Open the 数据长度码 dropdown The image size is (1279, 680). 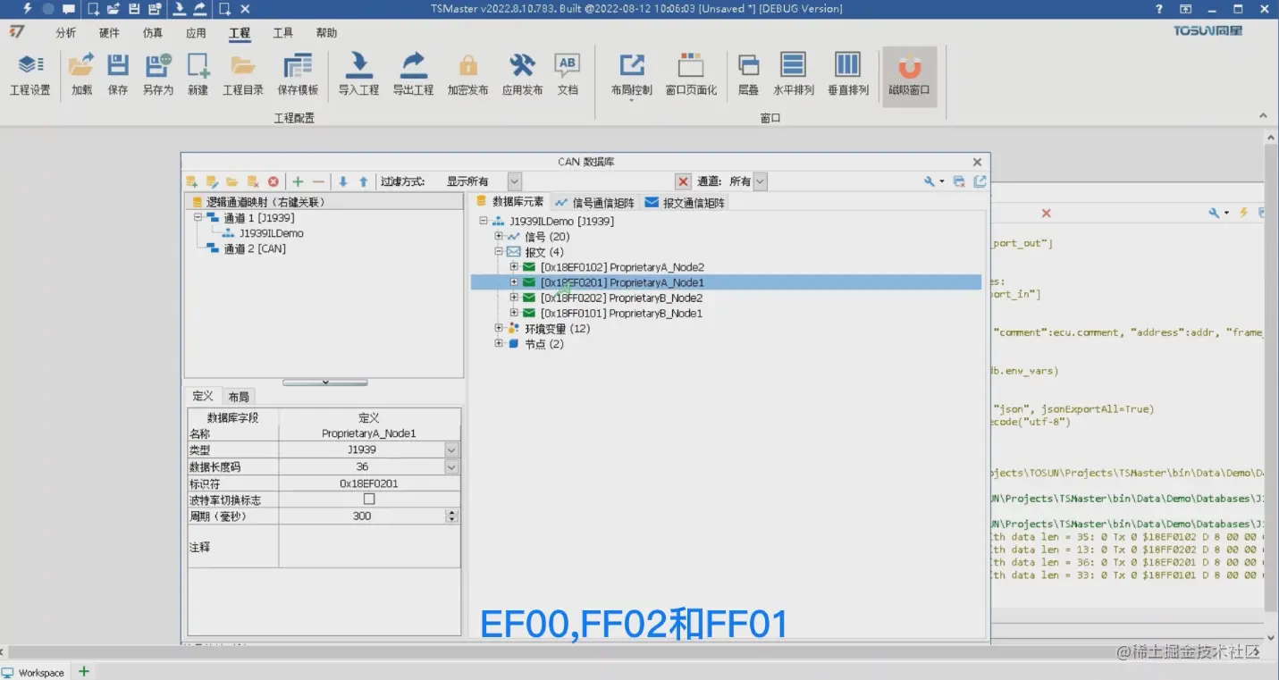click(451, 467)
